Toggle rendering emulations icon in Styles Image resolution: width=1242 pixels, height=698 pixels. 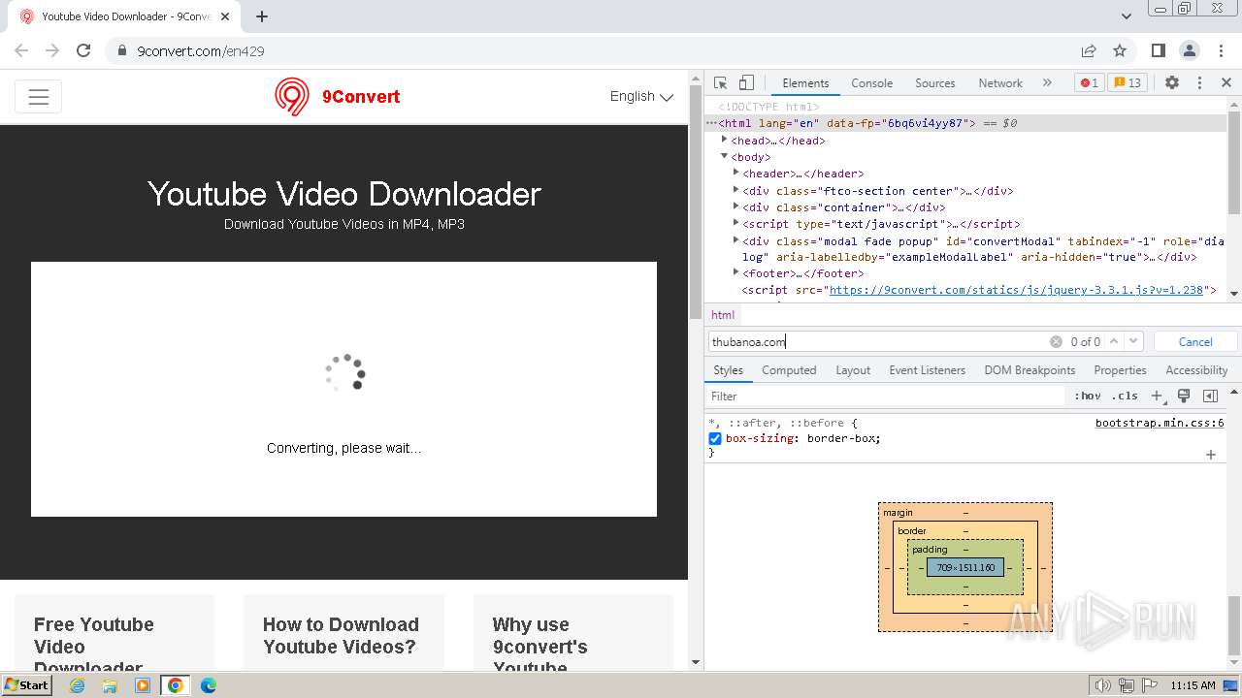point(1184,396)
